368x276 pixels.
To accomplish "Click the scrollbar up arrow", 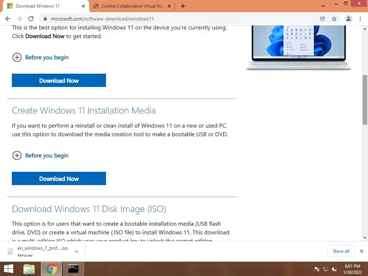I will [365, 29].
